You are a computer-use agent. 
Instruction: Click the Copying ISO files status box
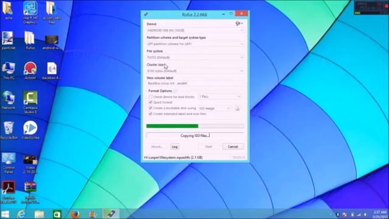[194, 136]
